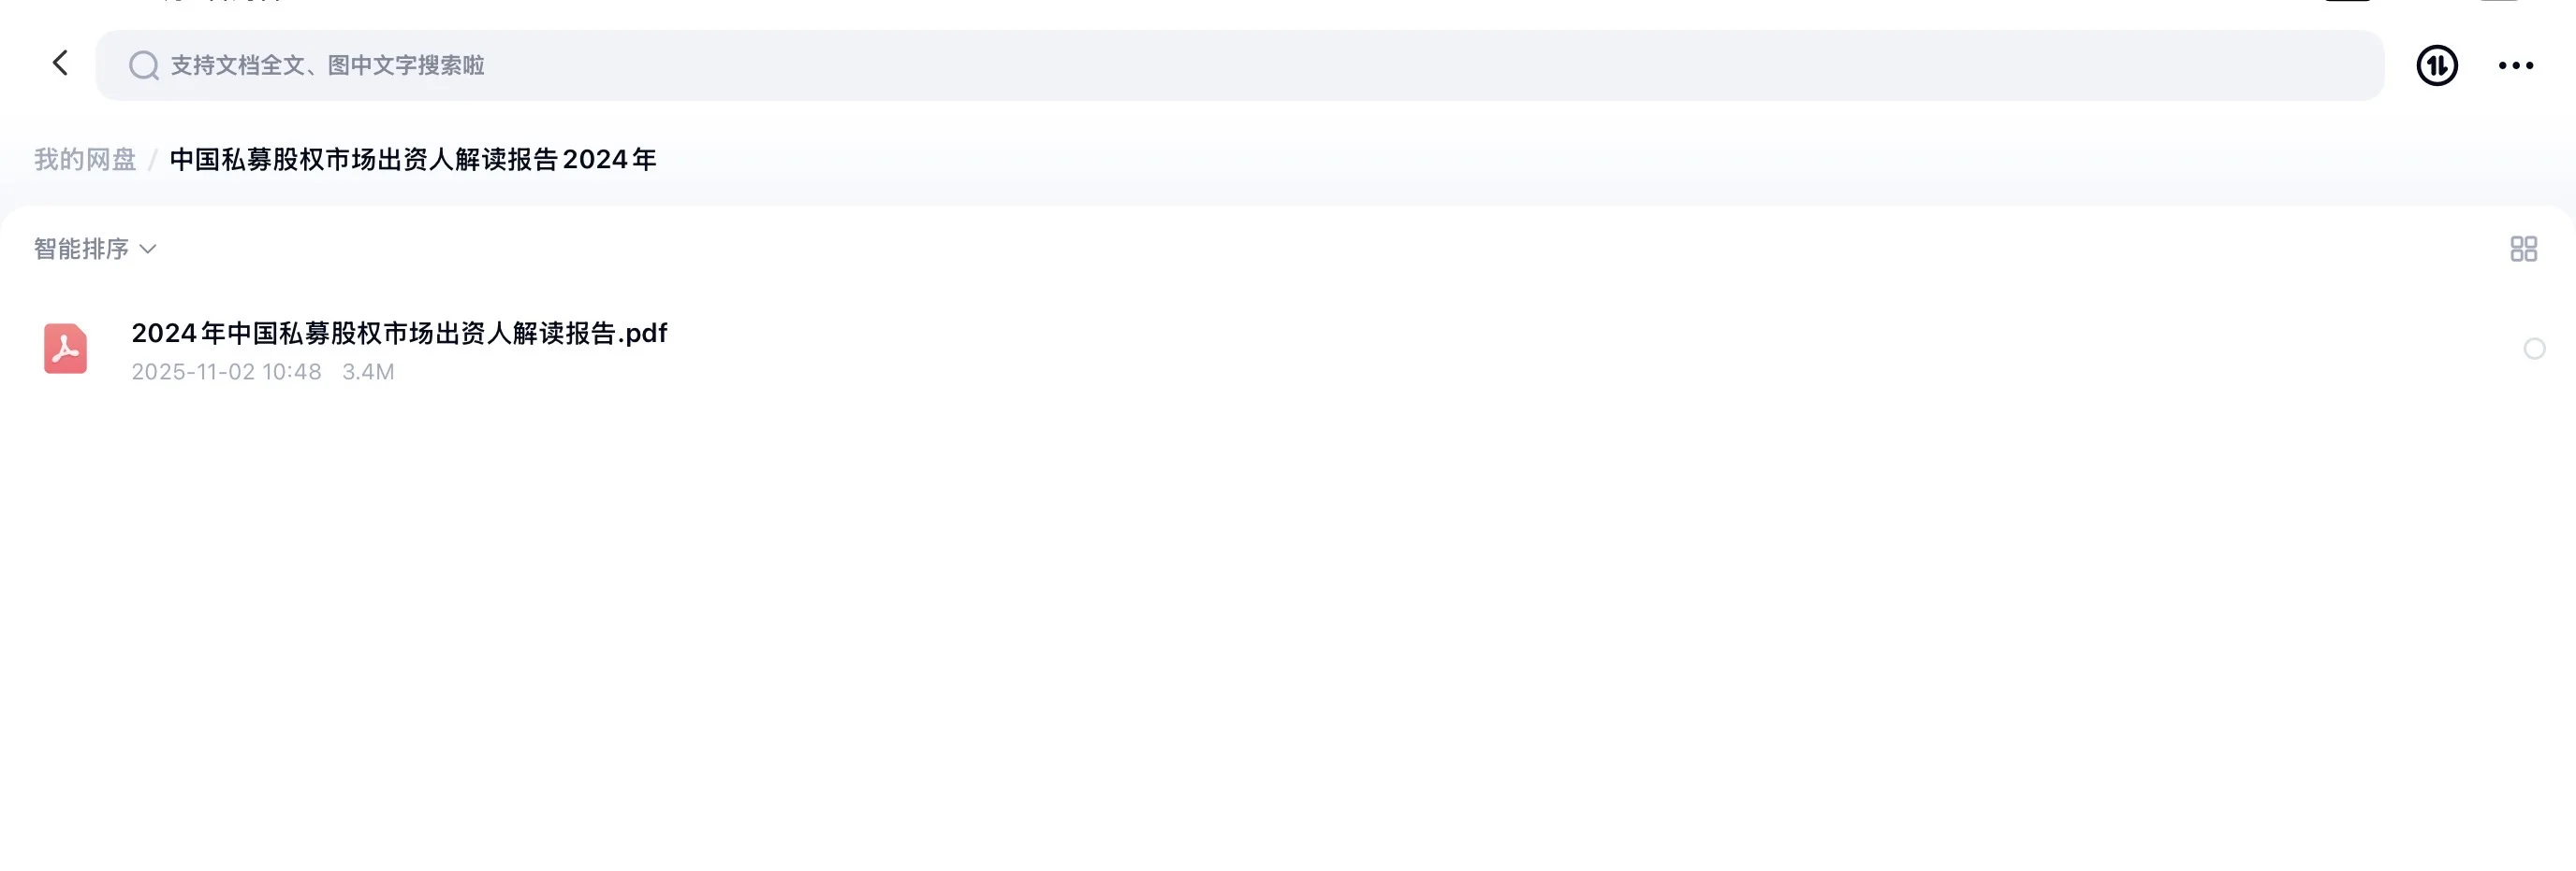The height and width of the screenshot is (871, 2576).
Task: Open the transfer list icon
Action: (x=2437, y=64)
